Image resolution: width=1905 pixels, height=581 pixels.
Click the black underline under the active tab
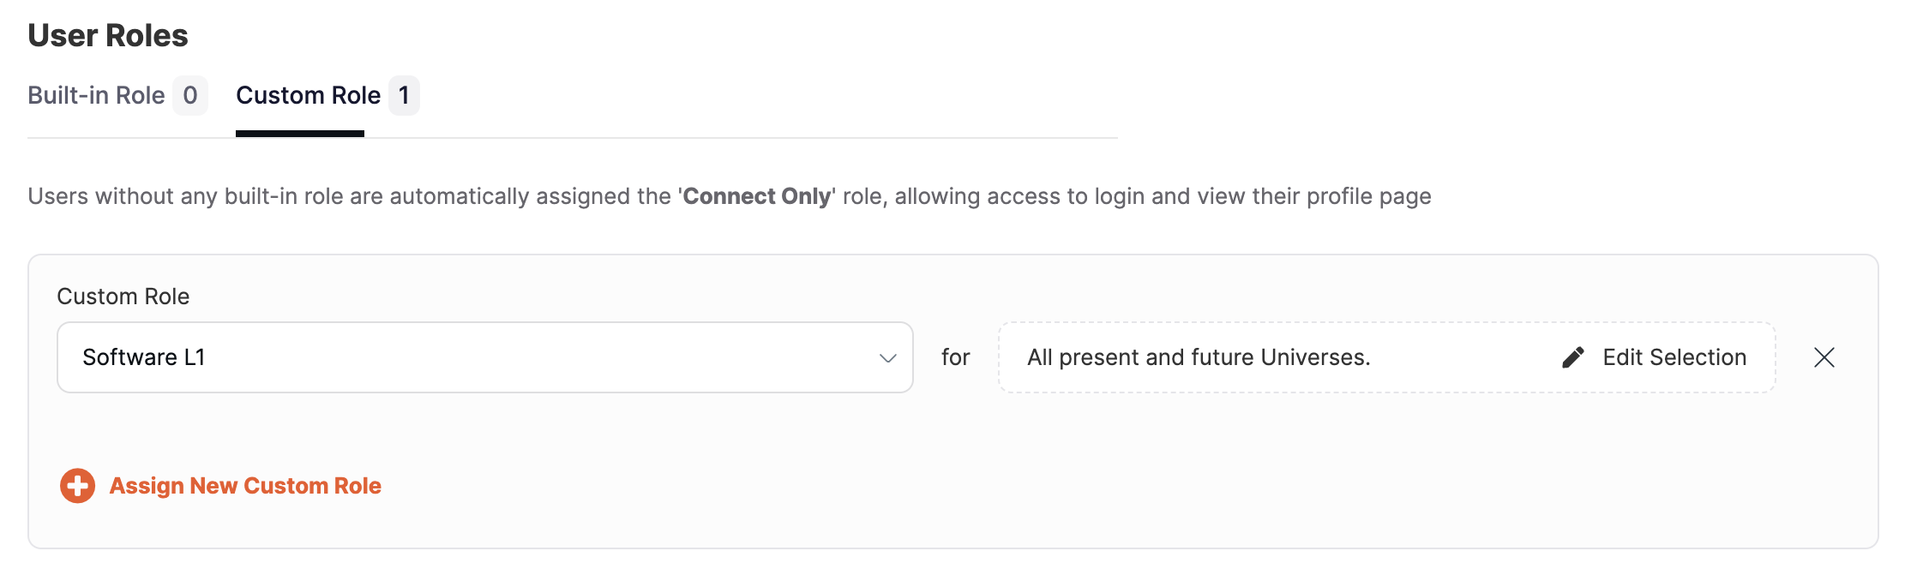[x=300, y=134]
